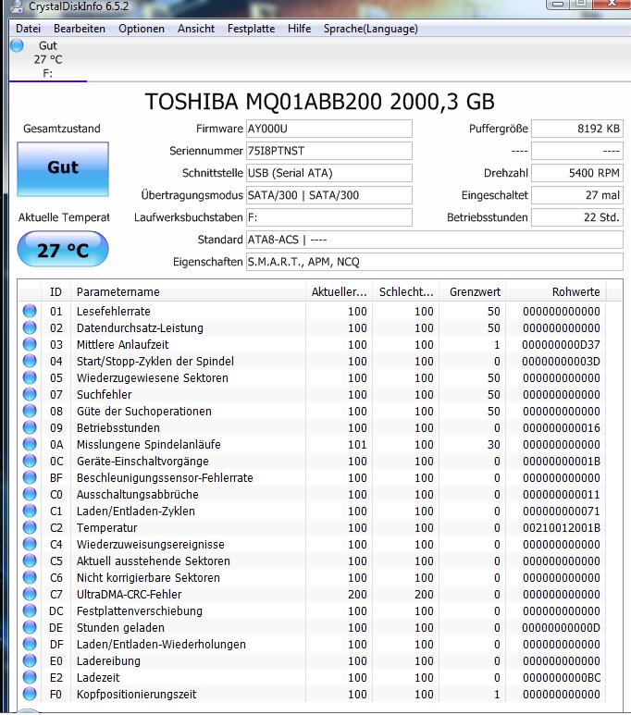Click status orb for Laden/Entladen-Zyklen row
This screenshot has height=715, width=631.
coord(30,511)
